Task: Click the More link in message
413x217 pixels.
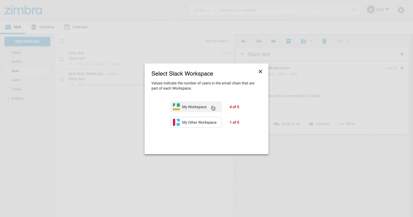Action: [347, 124]
